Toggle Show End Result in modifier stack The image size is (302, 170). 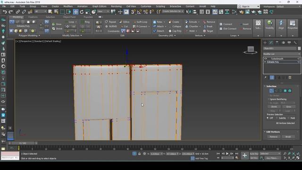[x=272, y=77]
